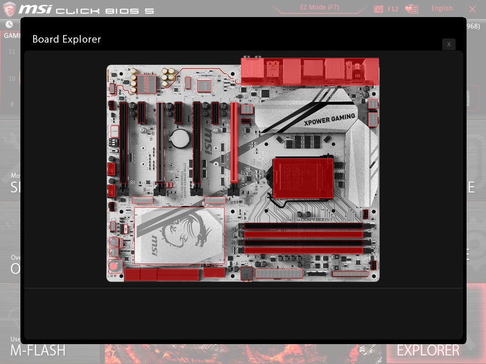Select the MSI dragon chipset heatsink area

pyautogui.click(x=179, y=236)
